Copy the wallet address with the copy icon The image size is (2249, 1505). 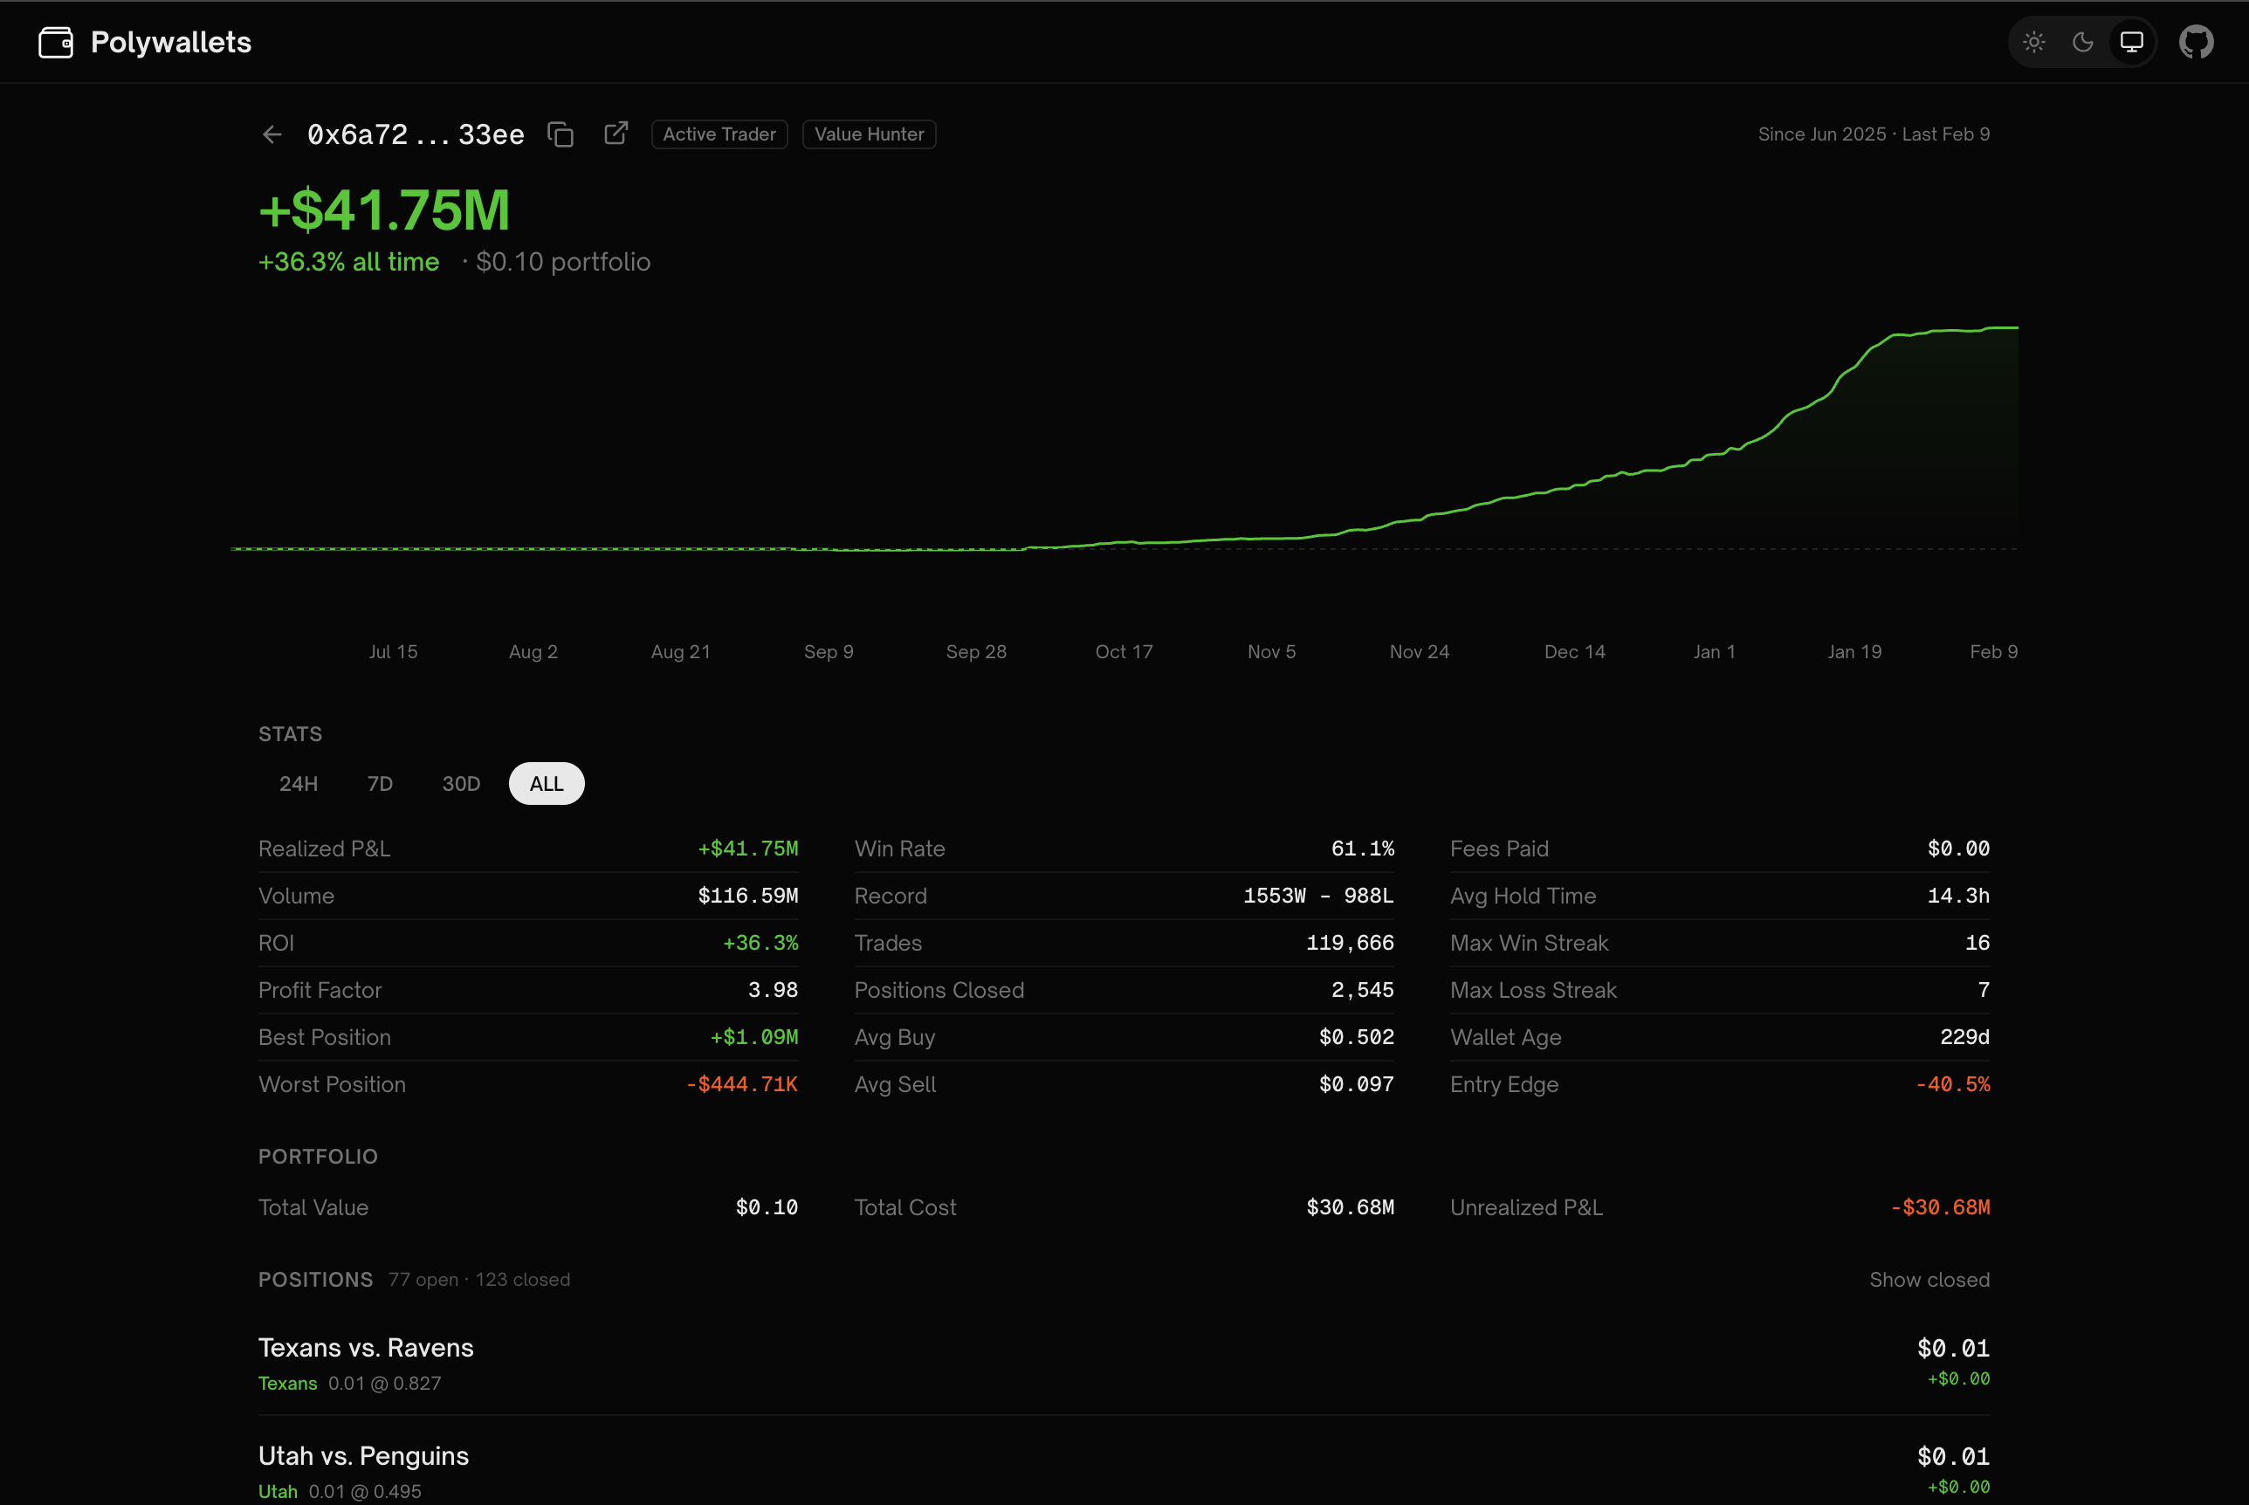coord(561,134)
